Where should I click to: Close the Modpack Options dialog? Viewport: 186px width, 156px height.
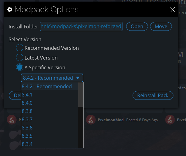(x=172, y=9)
